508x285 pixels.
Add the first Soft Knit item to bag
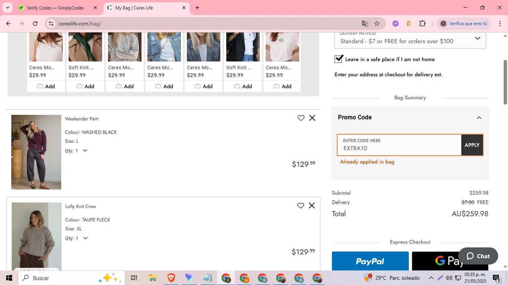[85, 86]
